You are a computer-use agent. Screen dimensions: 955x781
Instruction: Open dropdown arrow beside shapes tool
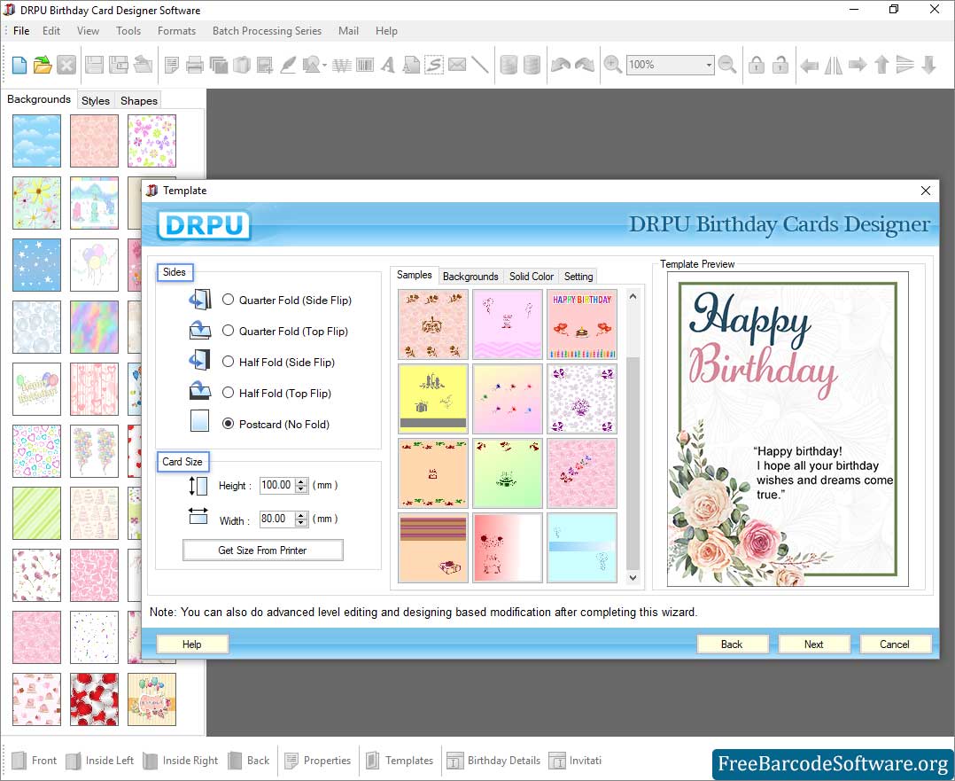coord(324,66)
